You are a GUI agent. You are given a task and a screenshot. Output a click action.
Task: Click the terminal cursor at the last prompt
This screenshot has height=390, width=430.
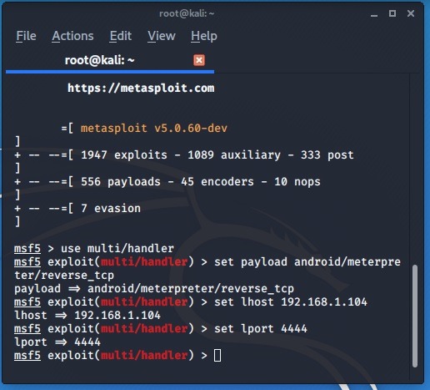217,356
